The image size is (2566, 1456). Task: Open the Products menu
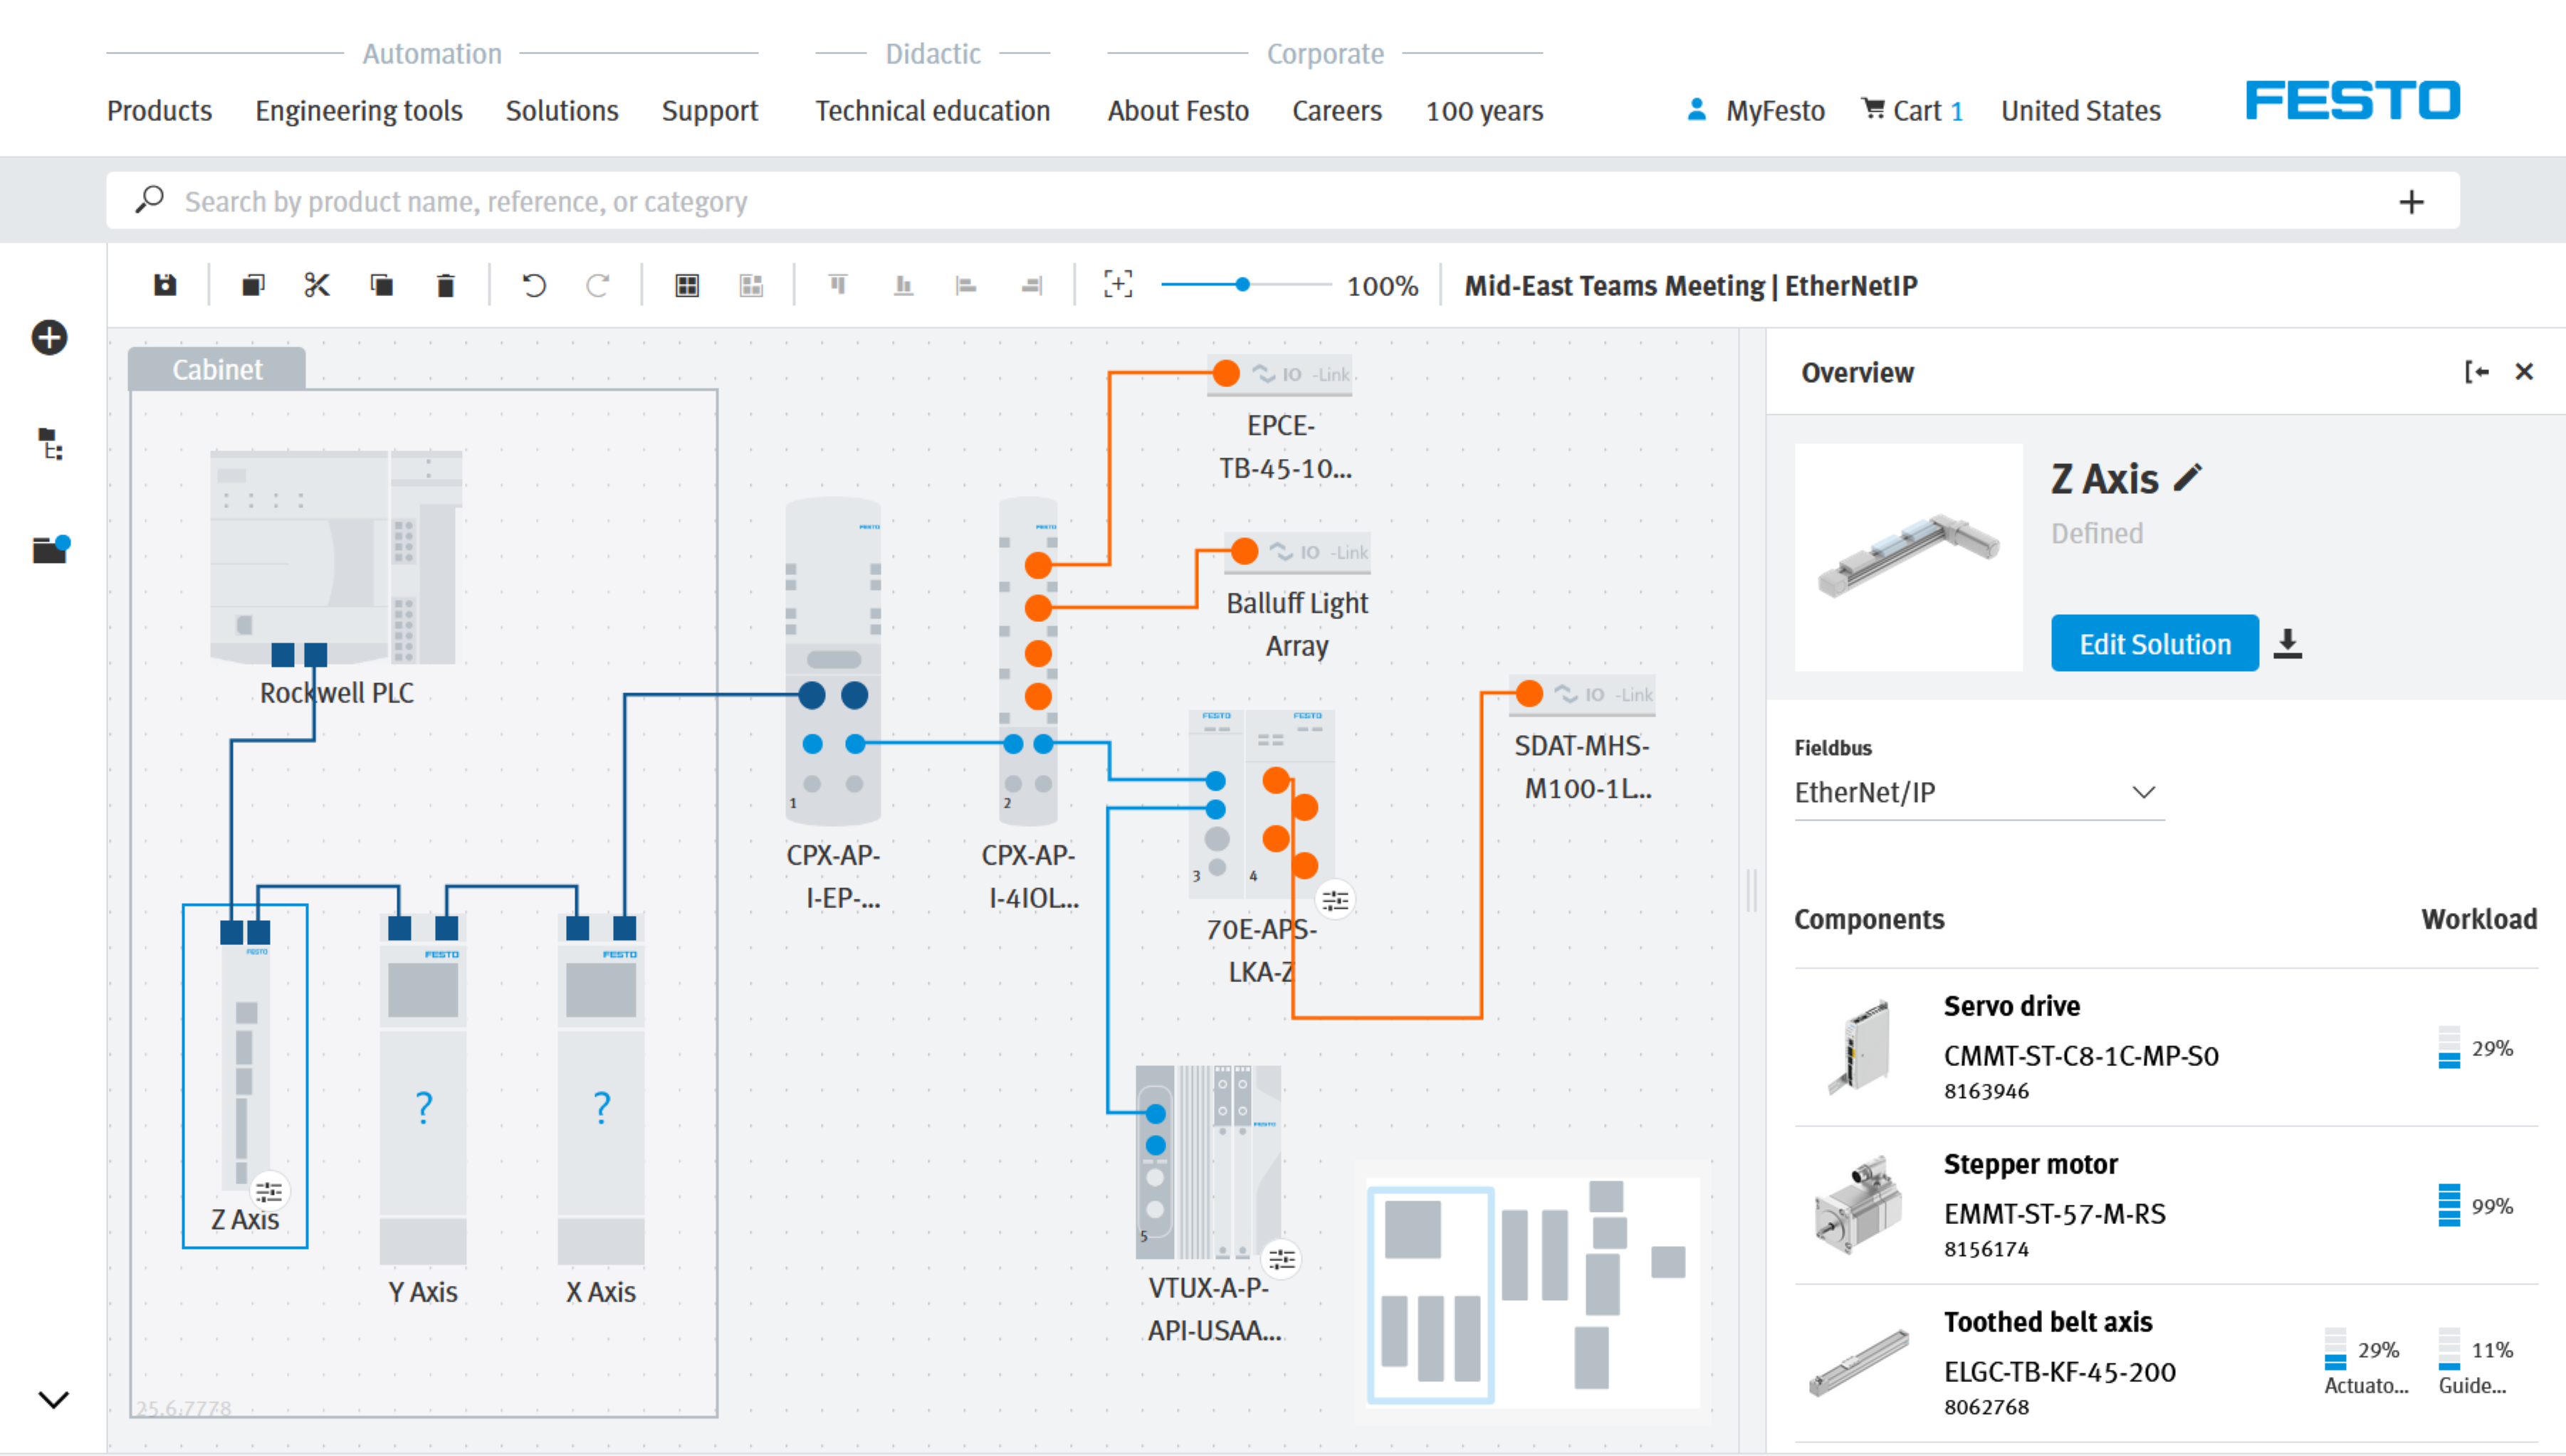tap(159, 111)
